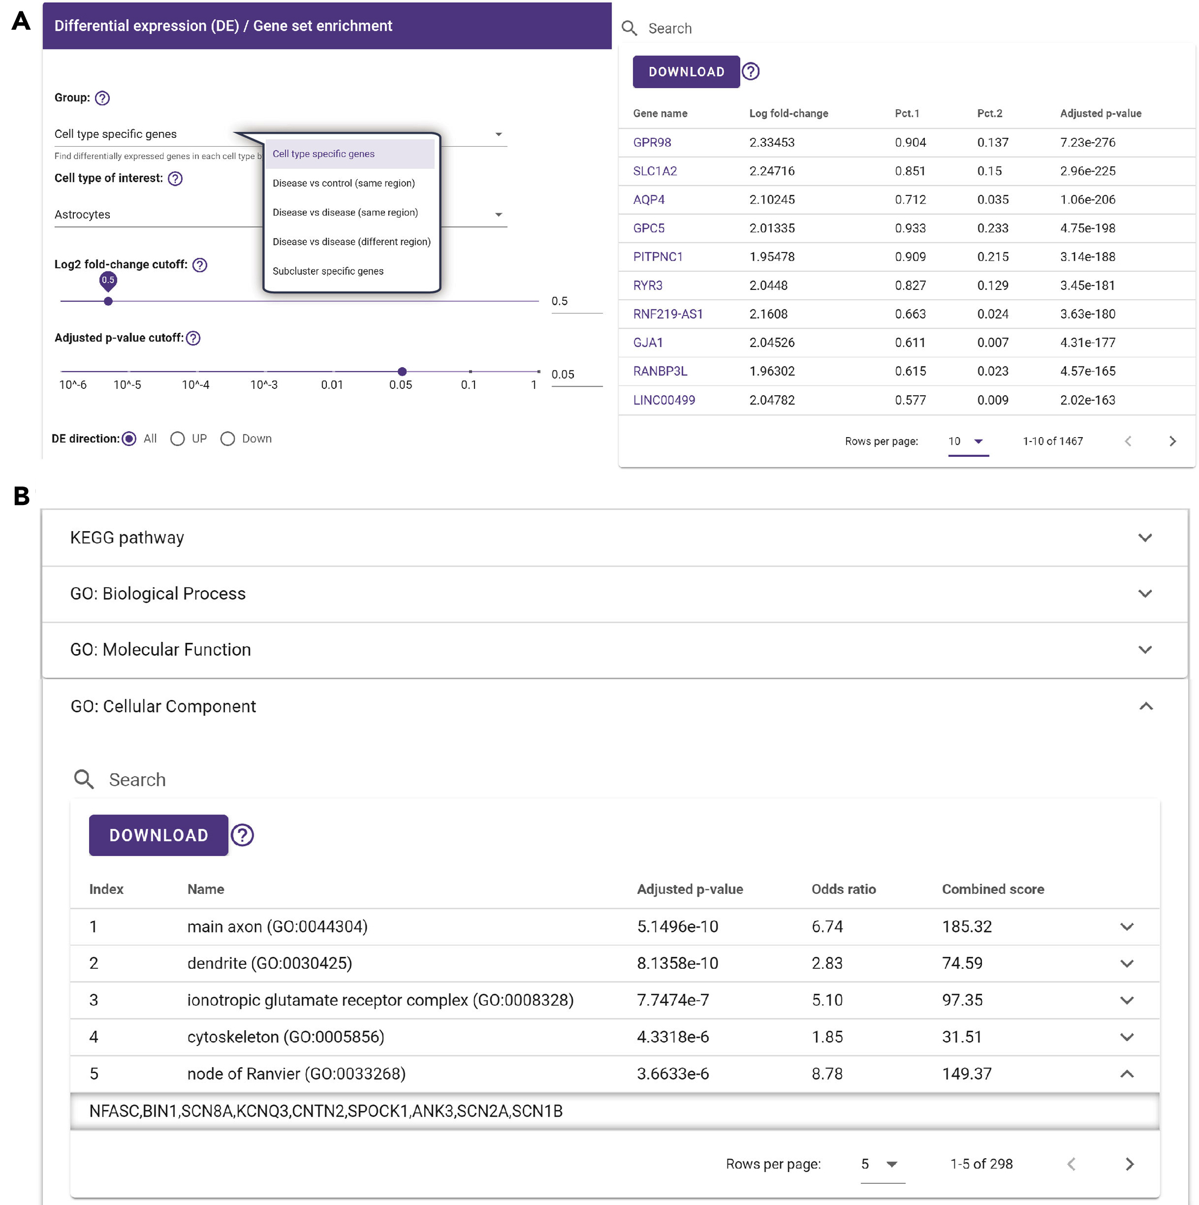1199x1205 pixels.
Task: Click help icon beside Cell type of interest
Action: tap(175, 178)
